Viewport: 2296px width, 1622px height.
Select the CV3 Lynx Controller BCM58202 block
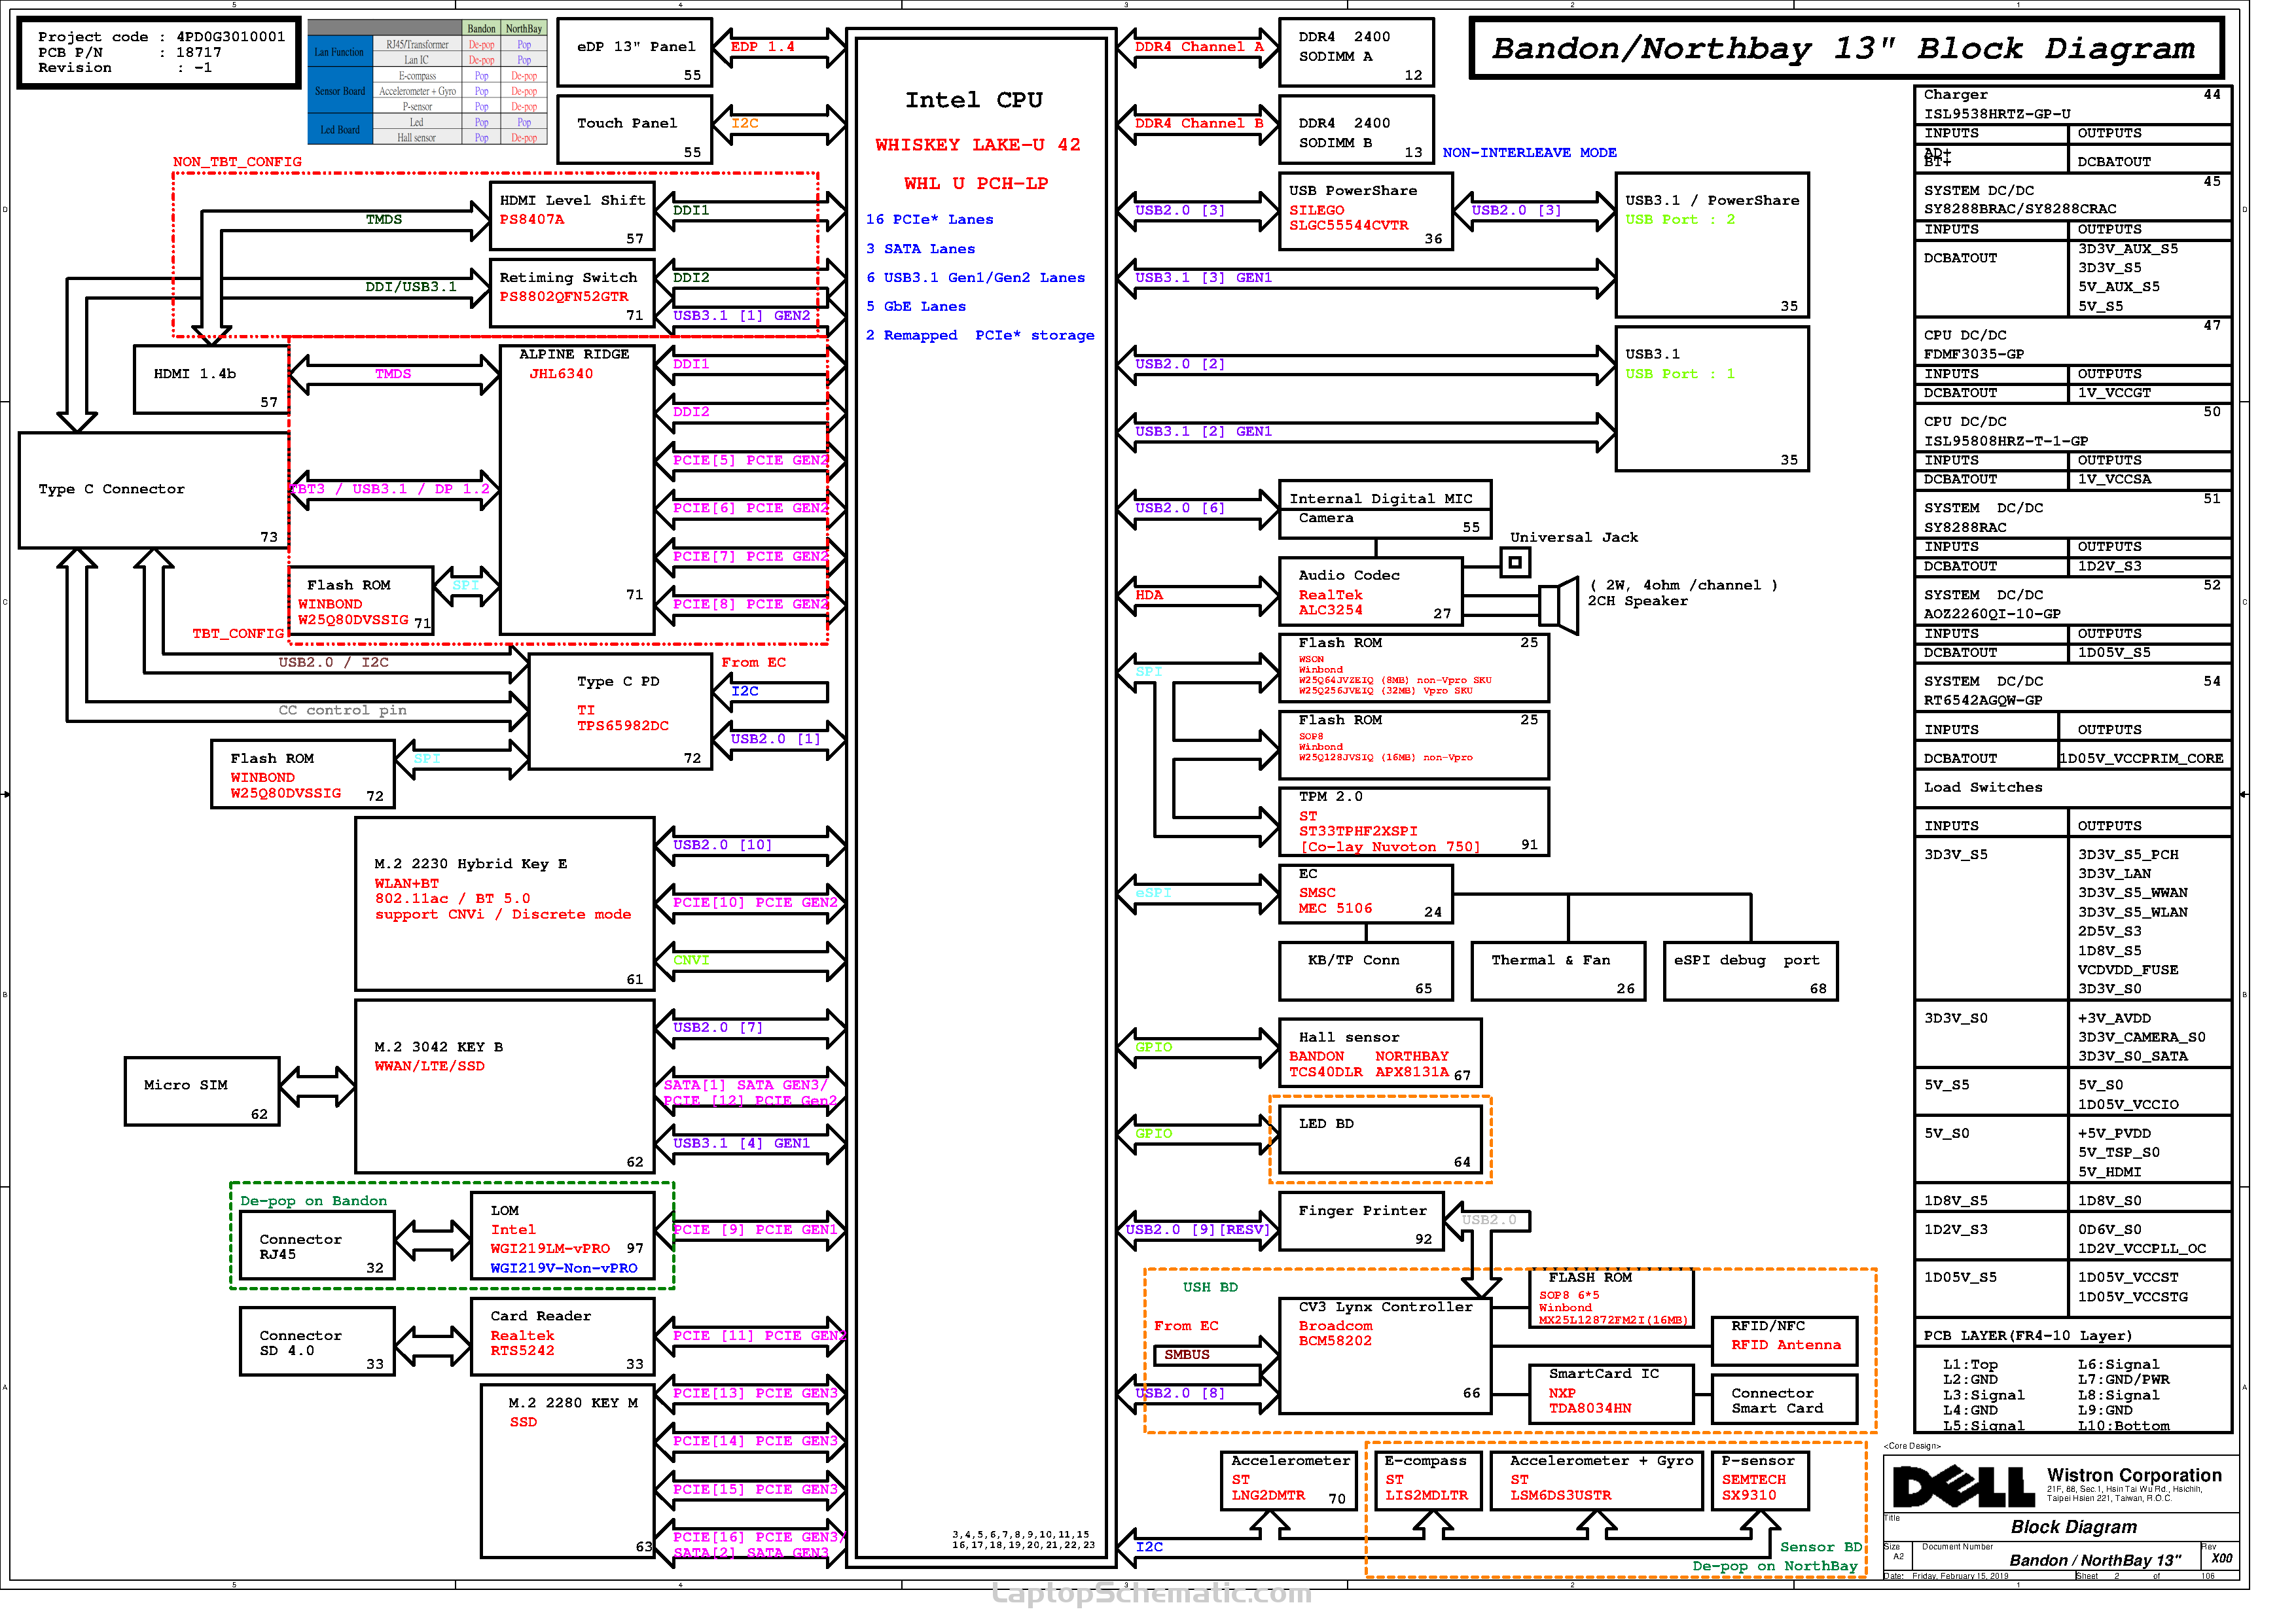(1386, 1356)
